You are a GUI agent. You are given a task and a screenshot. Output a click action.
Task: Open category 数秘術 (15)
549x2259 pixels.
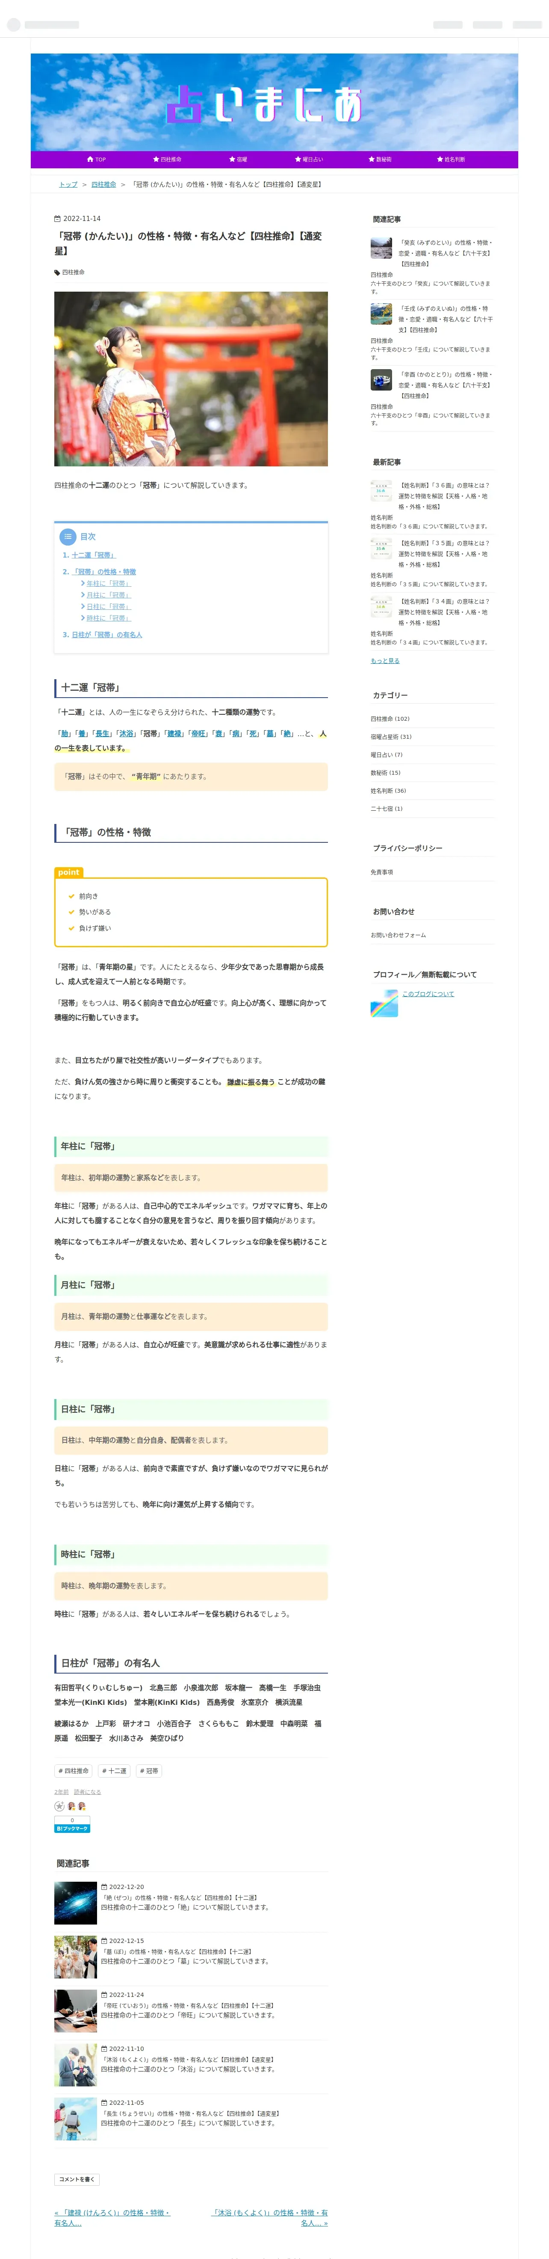click(x=385, y=773)
